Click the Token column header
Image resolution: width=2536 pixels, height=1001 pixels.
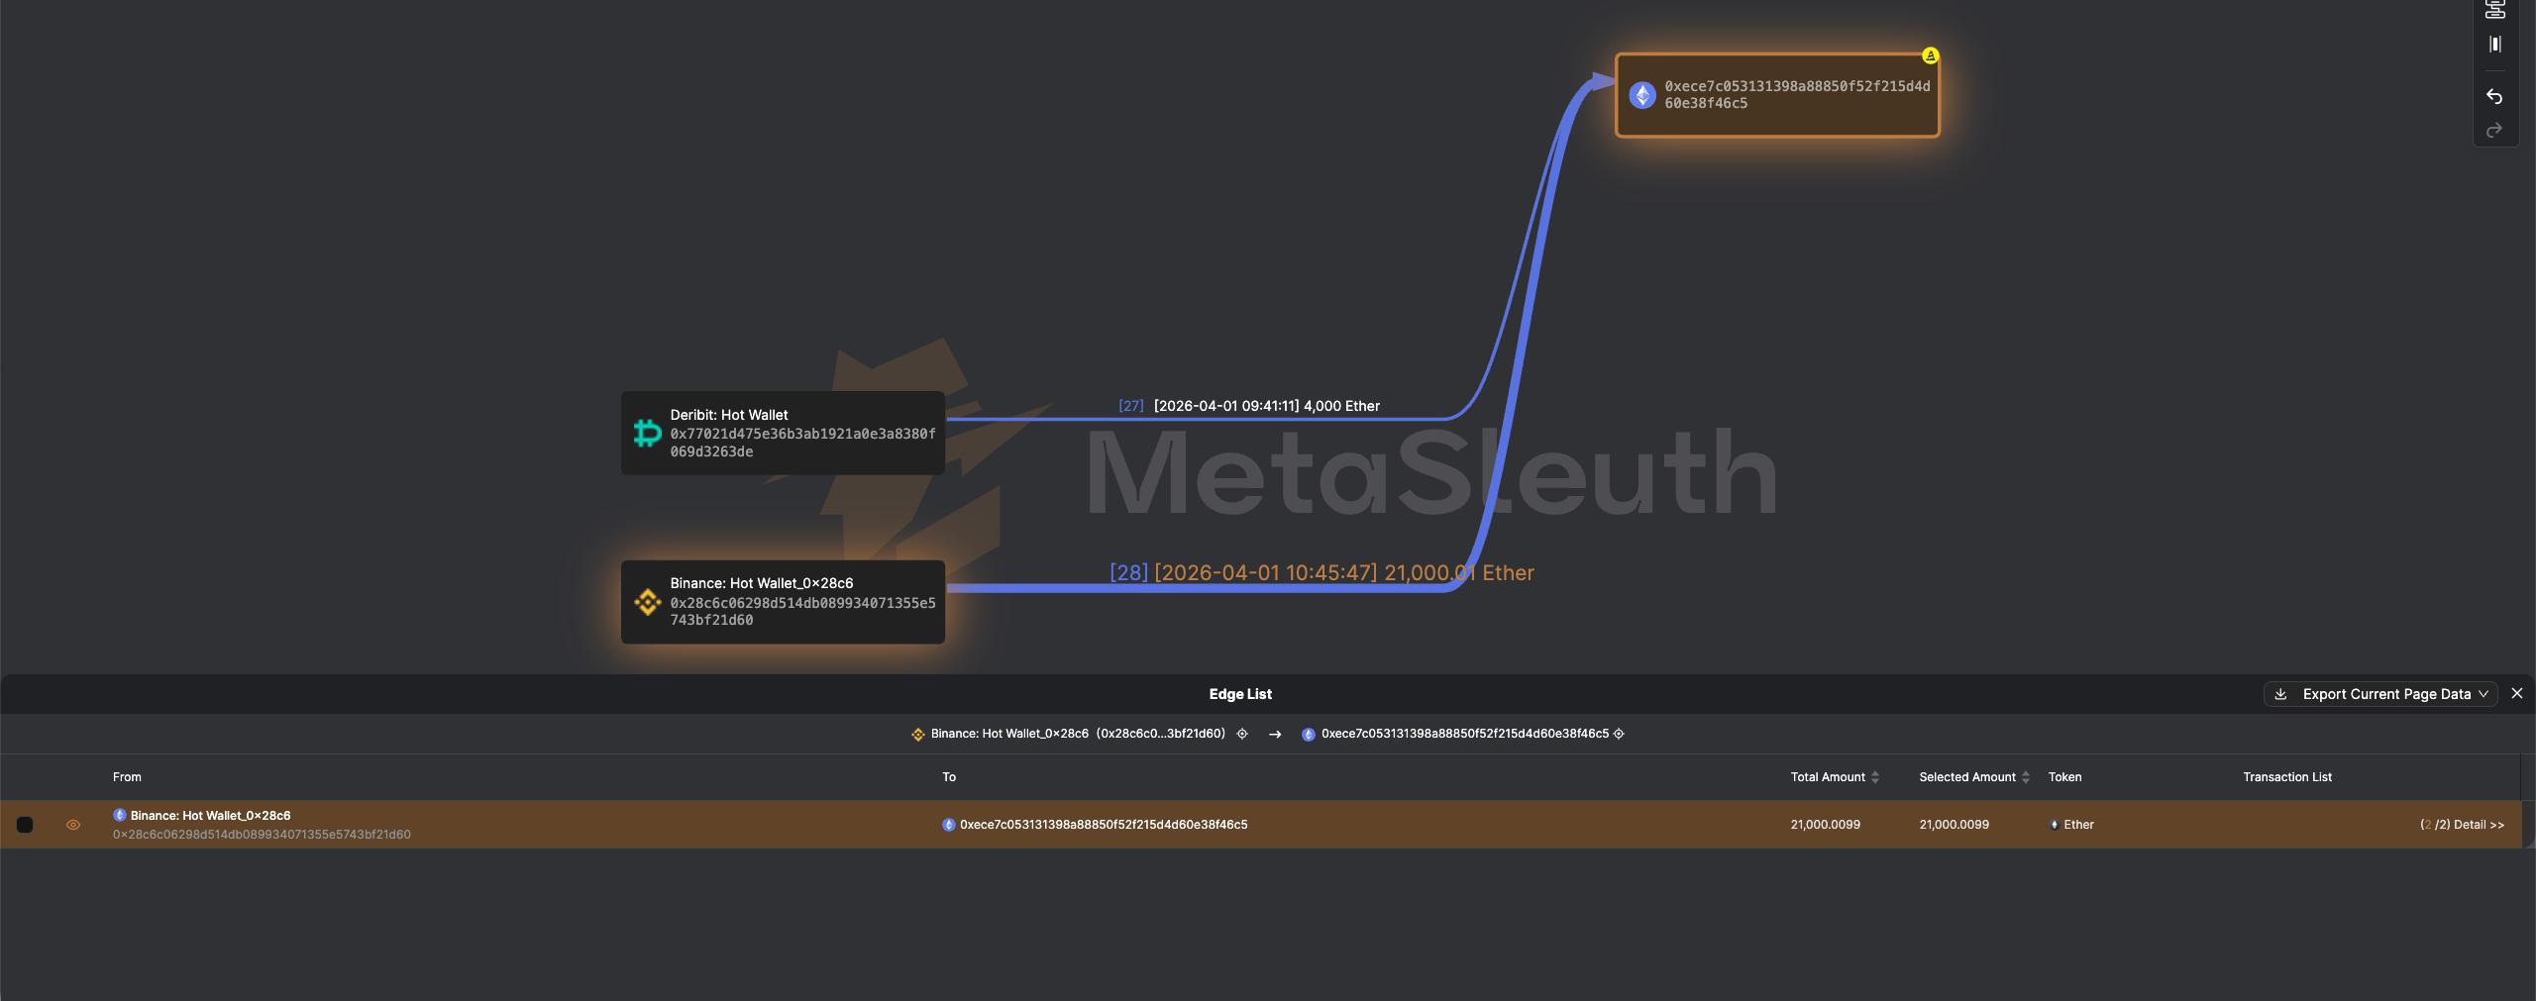click(2064, 777)
